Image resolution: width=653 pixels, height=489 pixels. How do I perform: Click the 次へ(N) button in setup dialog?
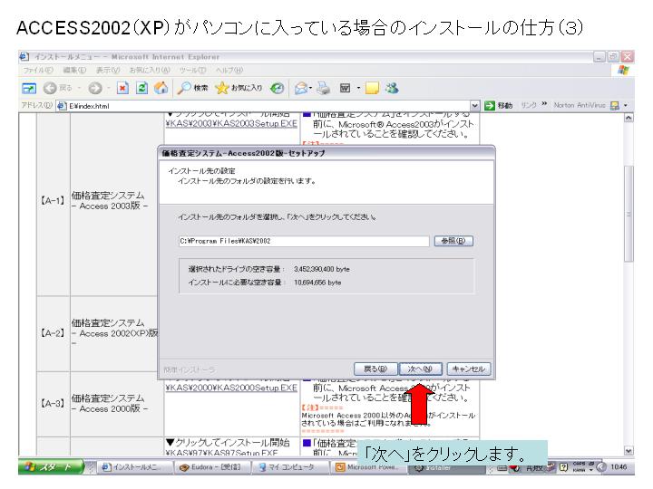click(x=420, y=369)
